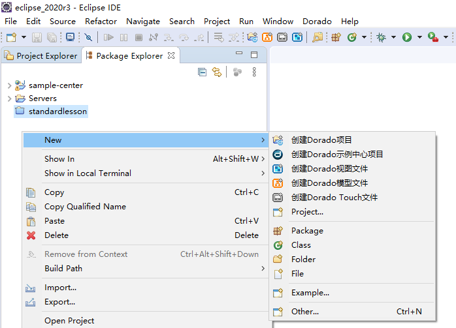
Task: Expand the Servers folder node
Action: [x=9, y=98]
